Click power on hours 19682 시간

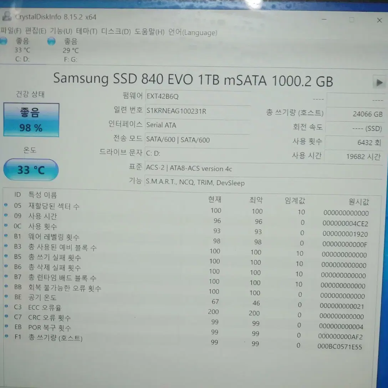point(353,157)
